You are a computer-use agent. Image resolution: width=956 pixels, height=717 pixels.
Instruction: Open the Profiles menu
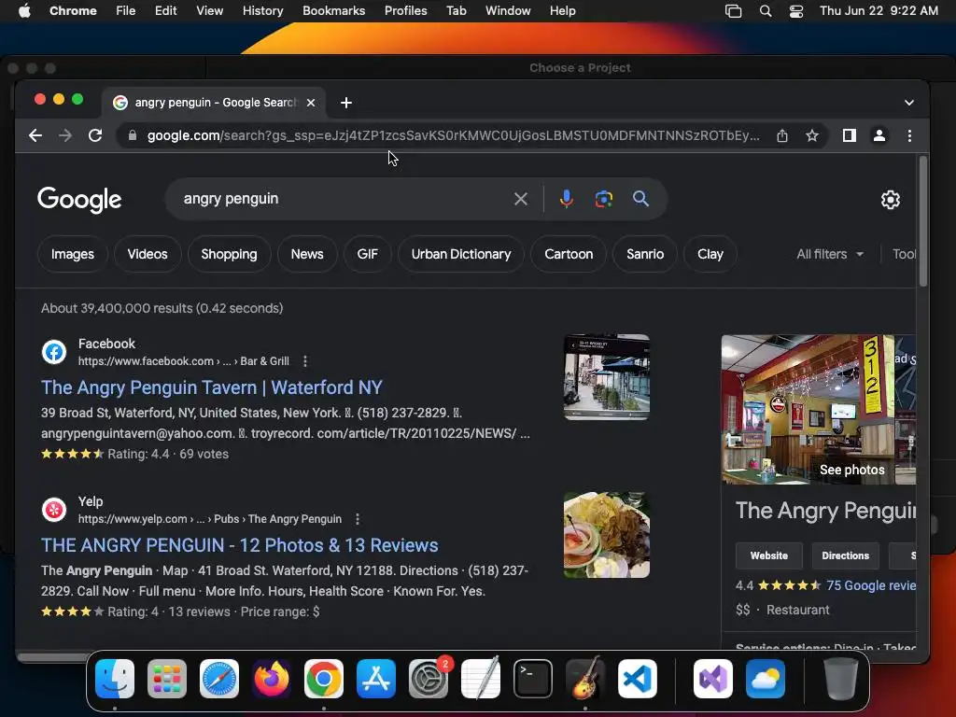pyautogui.click(x=405, y=11)
